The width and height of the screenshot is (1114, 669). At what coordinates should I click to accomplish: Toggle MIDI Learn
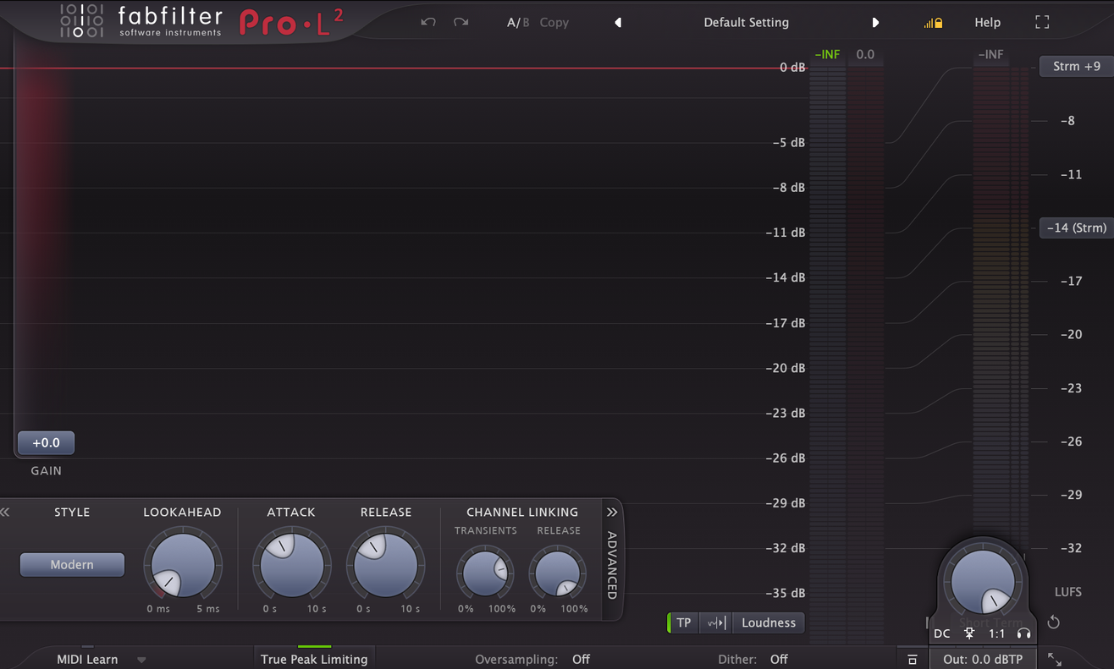tap(87, 660)
